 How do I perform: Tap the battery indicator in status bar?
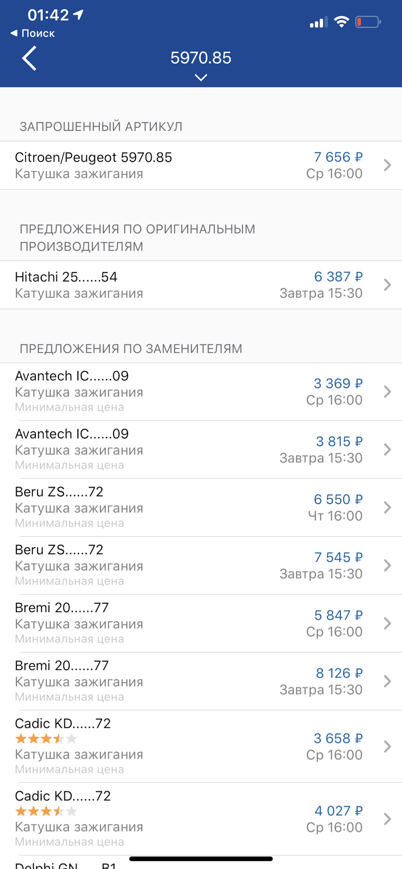coord(368,22)
